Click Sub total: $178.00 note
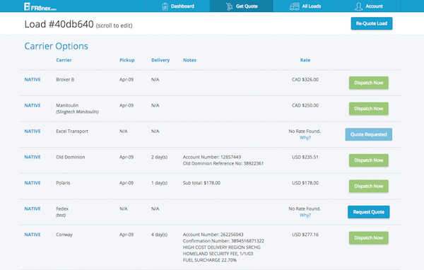Image resolution: width=424 pixels, height=270 pixels. pos(201,183)
